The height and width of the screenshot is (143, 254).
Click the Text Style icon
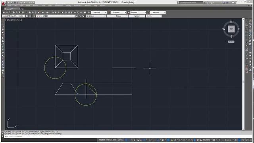point(89,12)
